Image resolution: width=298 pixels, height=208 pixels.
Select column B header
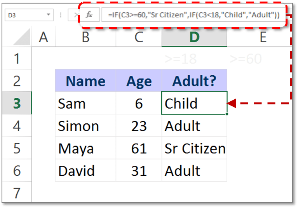coord(85,37)
